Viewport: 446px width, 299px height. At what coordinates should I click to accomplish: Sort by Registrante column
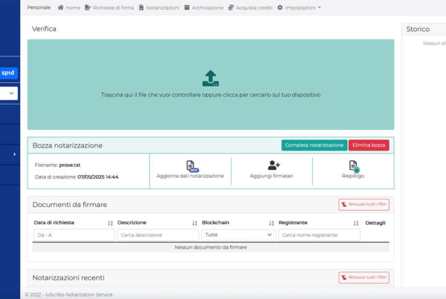[356, 223]
